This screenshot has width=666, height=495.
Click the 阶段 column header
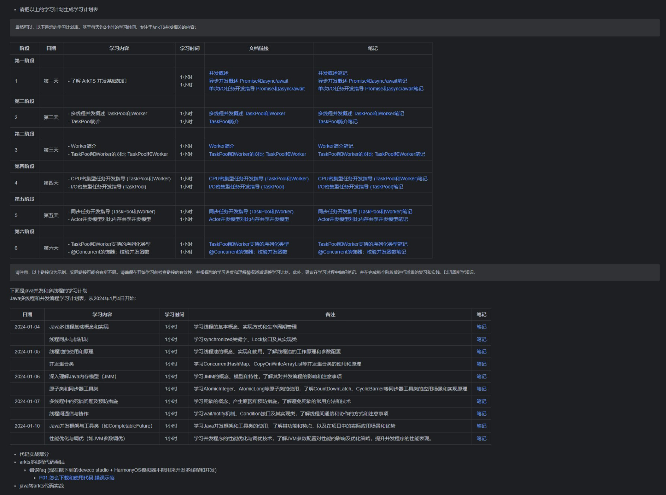click(25, 49)
